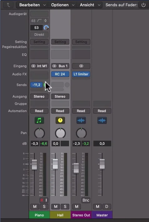The image size is (149, 222).
Task: Open the Hall automation Read dropdown
Action: pyautogui.click(x=60, y=111)
